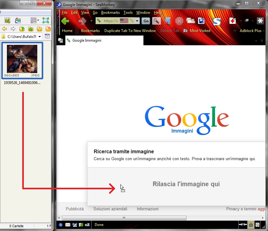Click the Informazioni footer link
The height and width of the screenshot is (231, 268).
coord(148,209)
